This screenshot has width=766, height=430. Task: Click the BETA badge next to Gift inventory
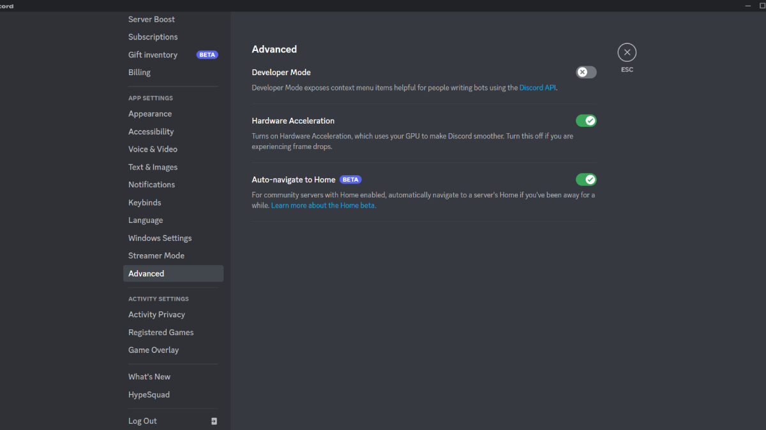pyautogui.click(x=206, y=54)
